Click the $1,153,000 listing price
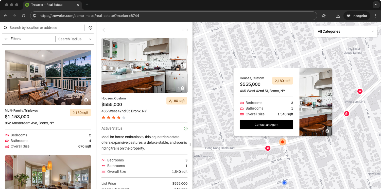The image size is (381, 189). click(17, 117)
